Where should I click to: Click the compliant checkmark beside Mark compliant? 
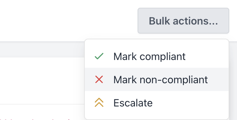point(99,56)
